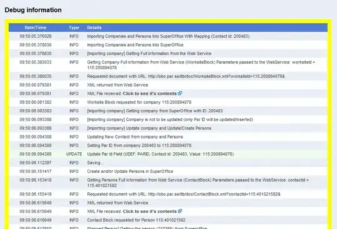The width and height of the screenshot is (337, 229).
Task: Select 'Getting Full information from the Web Service' entry
Action: [x=149, y=54]
